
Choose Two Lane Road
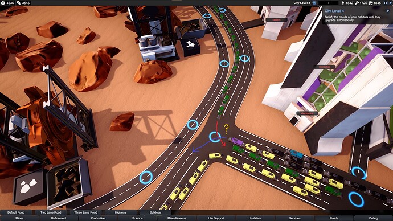click(x=51, y=212)
